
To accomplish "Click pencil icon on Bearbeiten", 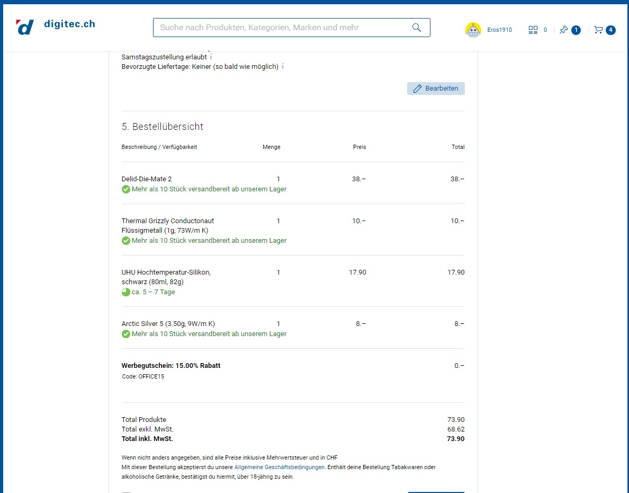I will point(417,89).
